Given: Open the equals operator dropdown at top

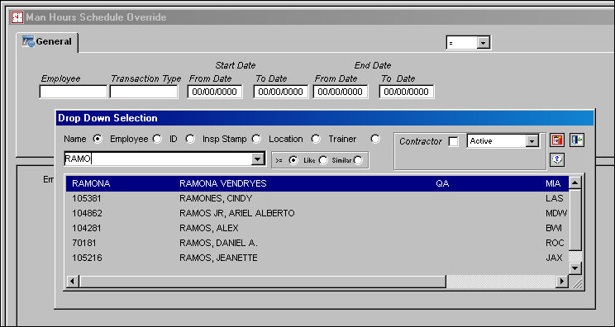Looking at the screenshot, I should 484,43.
